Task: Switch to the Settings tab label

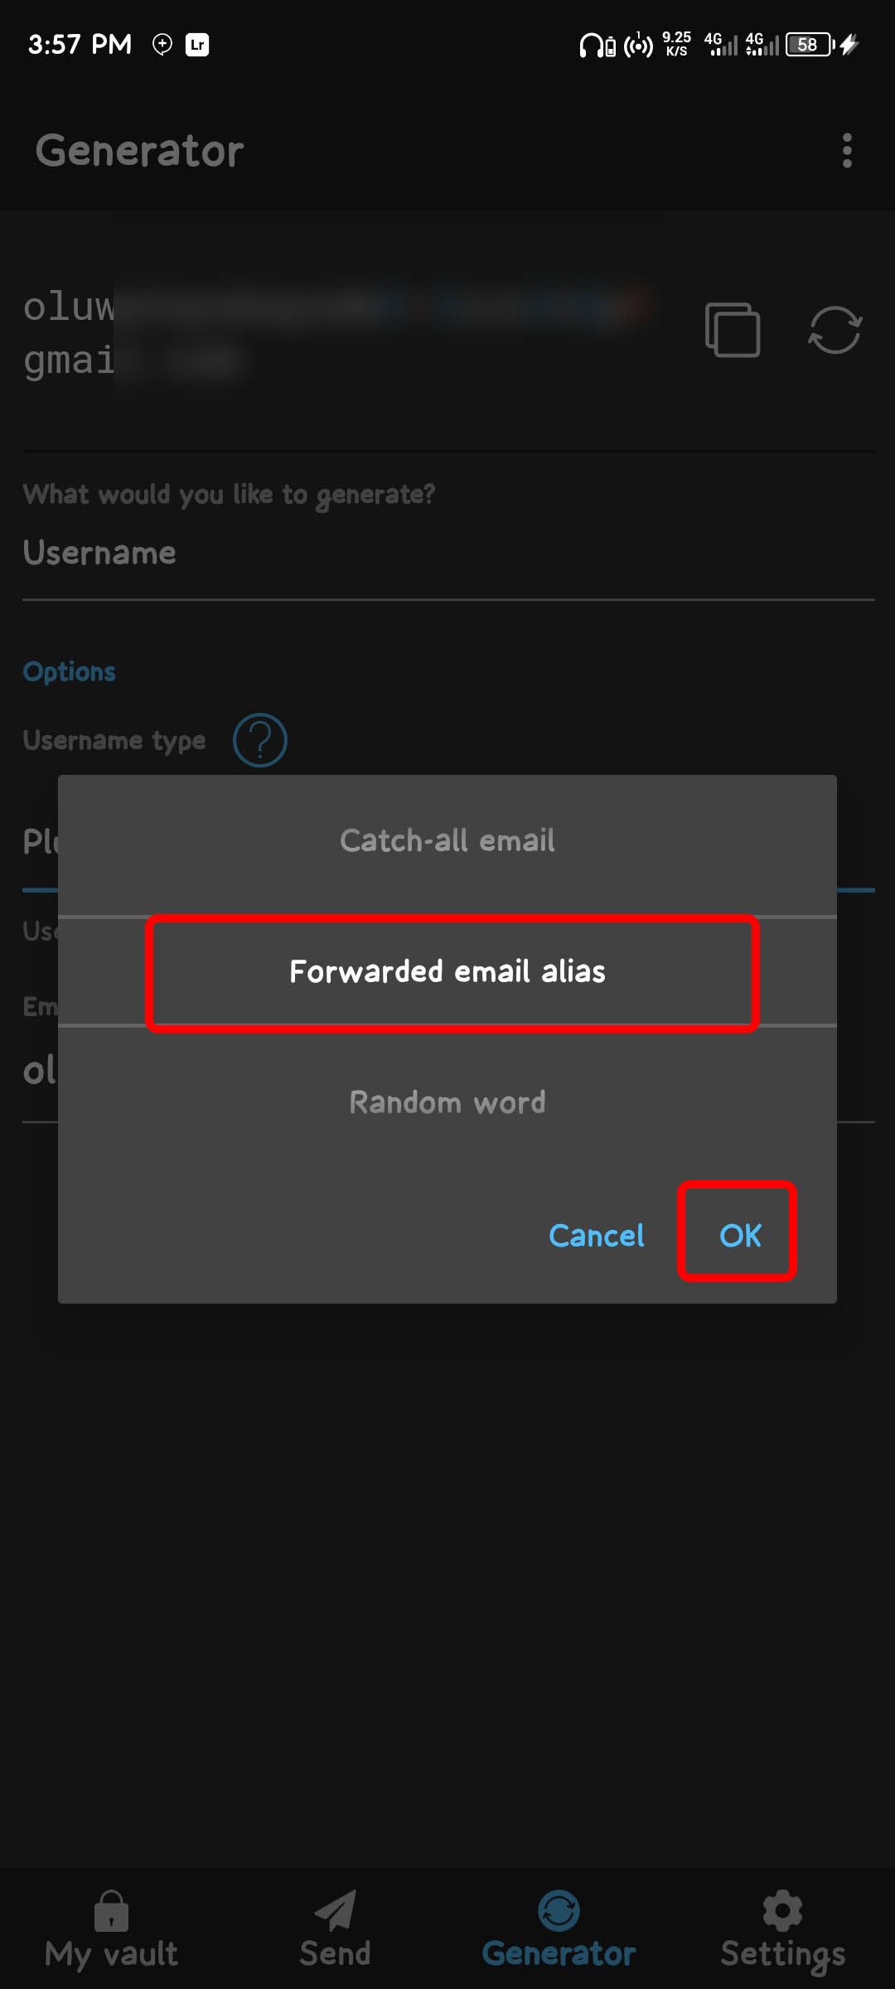Action: (x=782, y=1954)
